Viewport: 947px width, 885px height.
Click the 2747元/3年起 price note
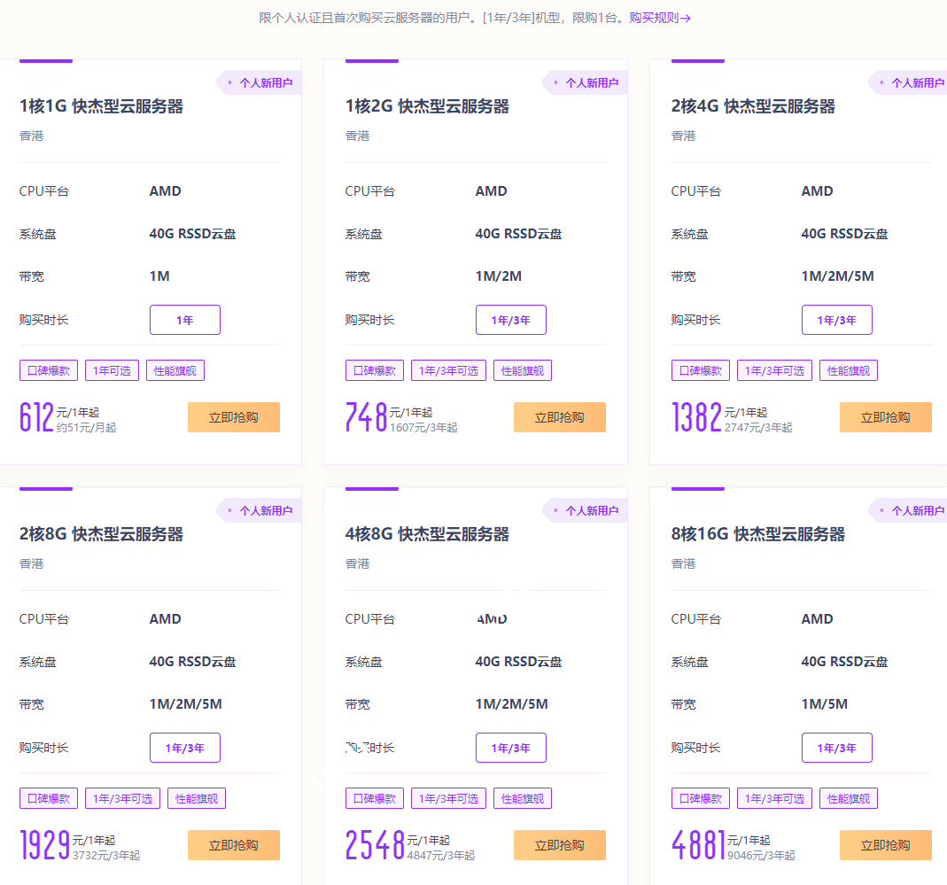758,428
